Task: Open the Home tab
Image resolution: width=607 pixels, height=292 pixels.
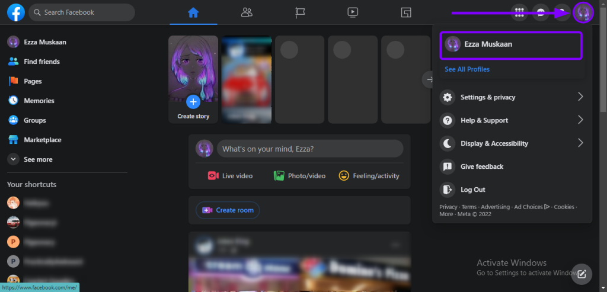Action: 193,12
